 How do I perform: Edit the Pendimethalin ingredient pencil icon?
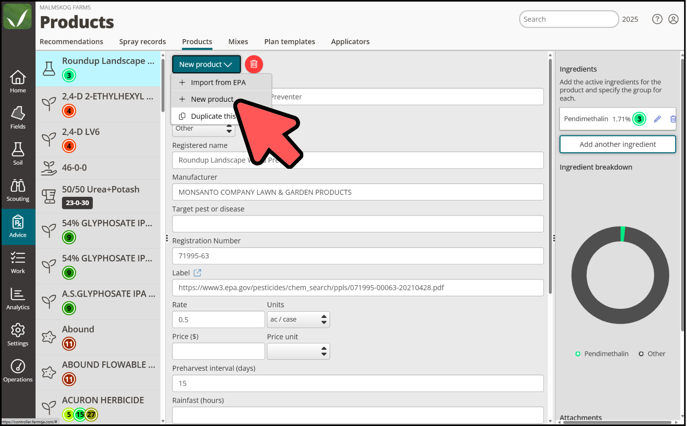pyautogui.click(x=657, y=119)
